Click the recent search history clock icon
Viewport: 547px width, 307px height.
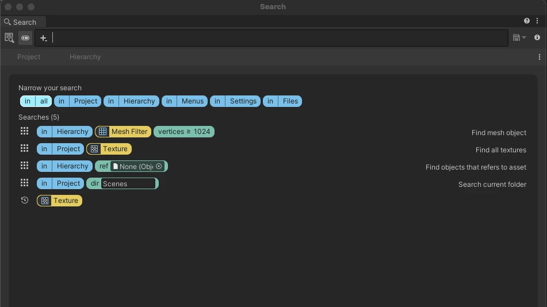[24, 200]
